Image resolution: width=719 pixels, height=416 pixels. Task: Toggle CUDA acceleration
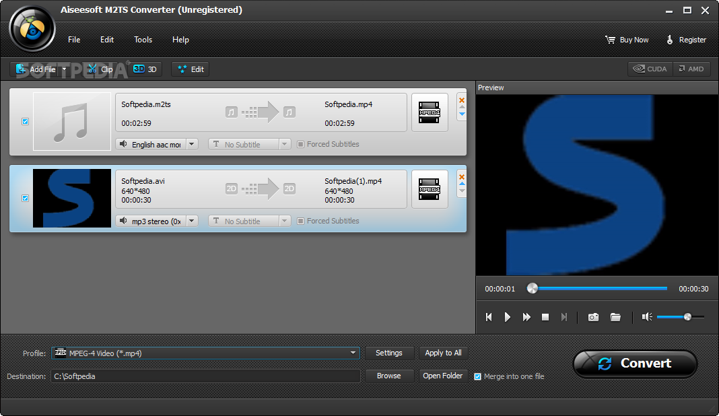pos(650,69)
